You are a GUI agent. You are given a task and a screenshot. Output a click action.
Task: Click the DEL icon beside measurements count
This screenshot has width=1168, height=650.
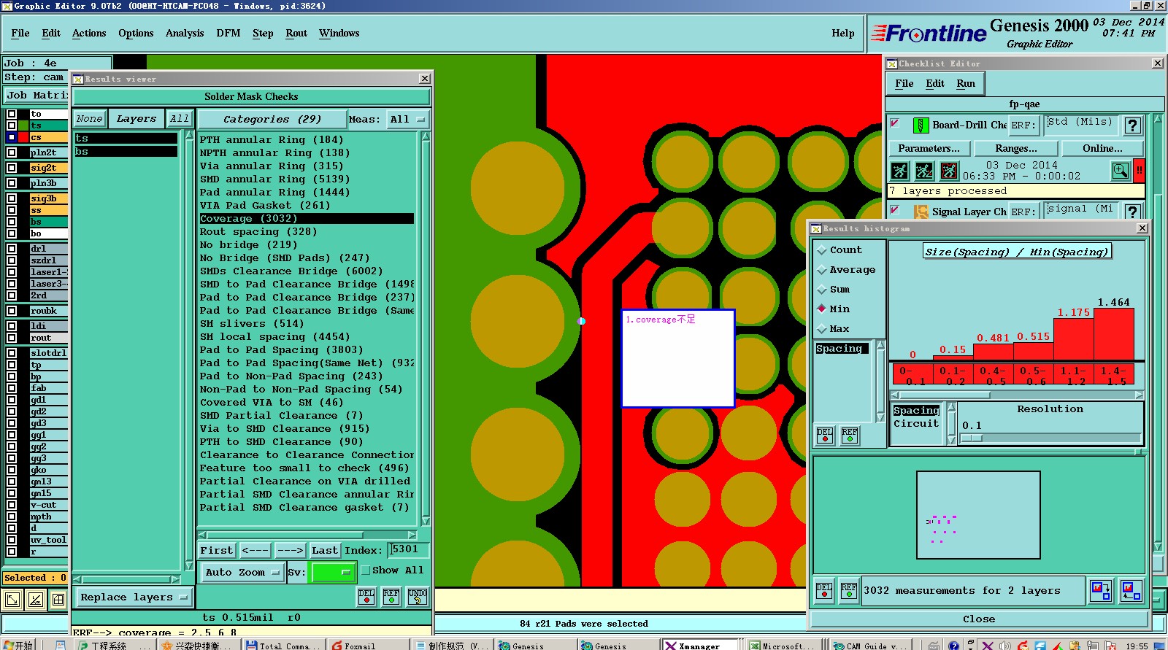[824, 590]
